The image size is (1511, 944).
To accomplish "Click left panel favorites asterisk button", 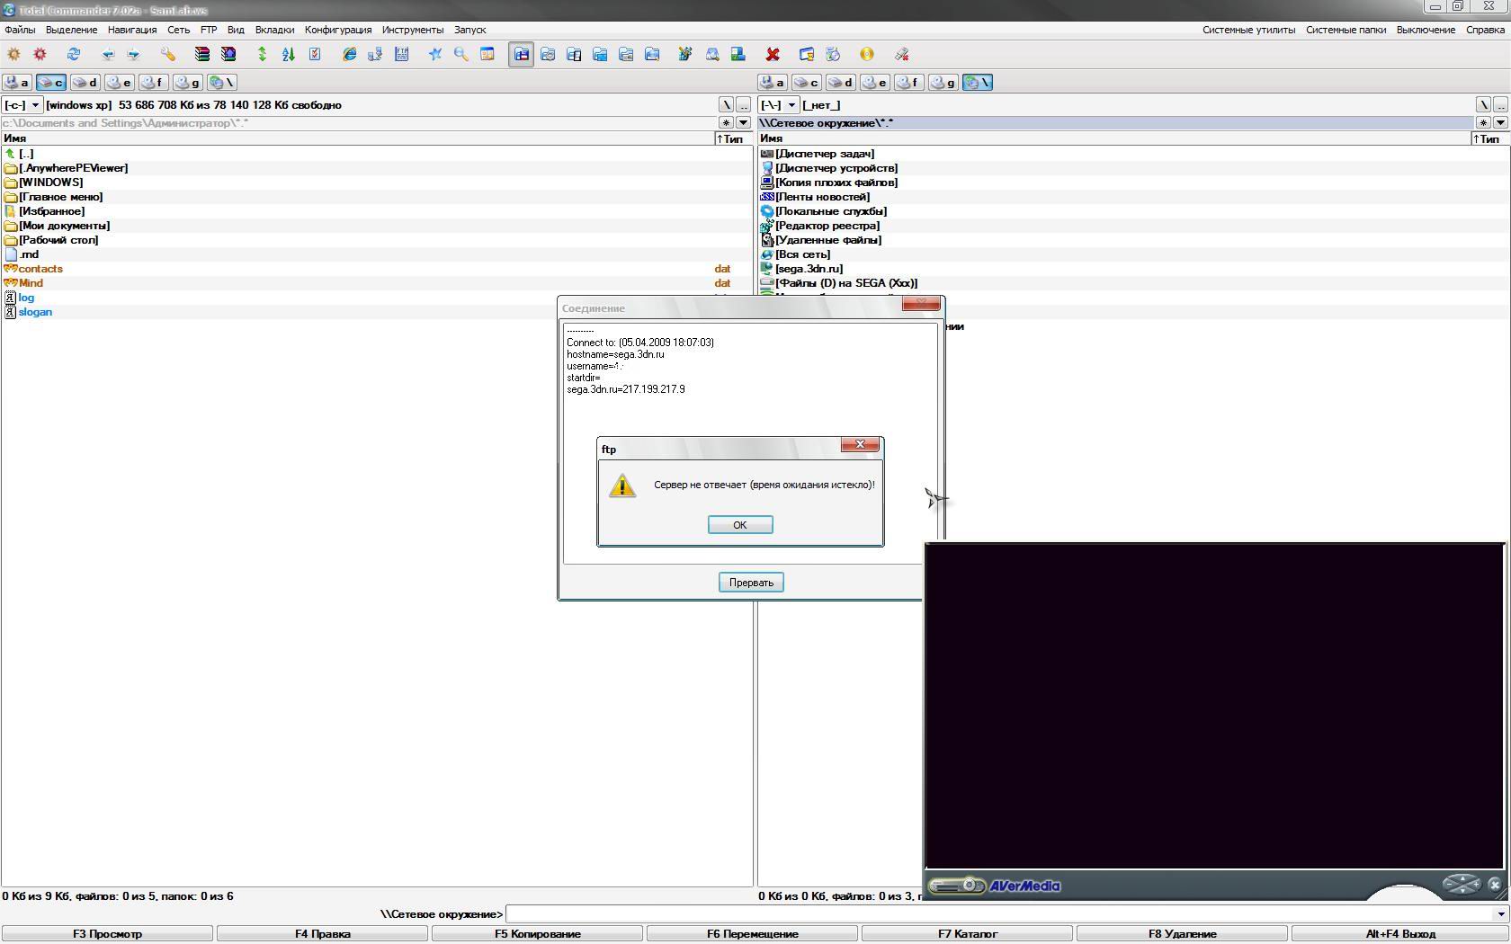I will [x=727, y=122].
